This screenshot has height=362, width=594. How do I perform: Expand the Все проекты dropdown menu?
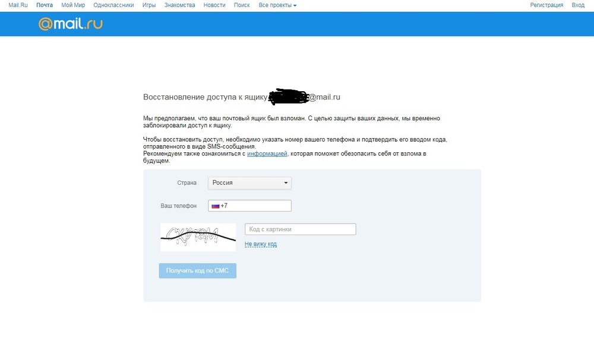277,5
